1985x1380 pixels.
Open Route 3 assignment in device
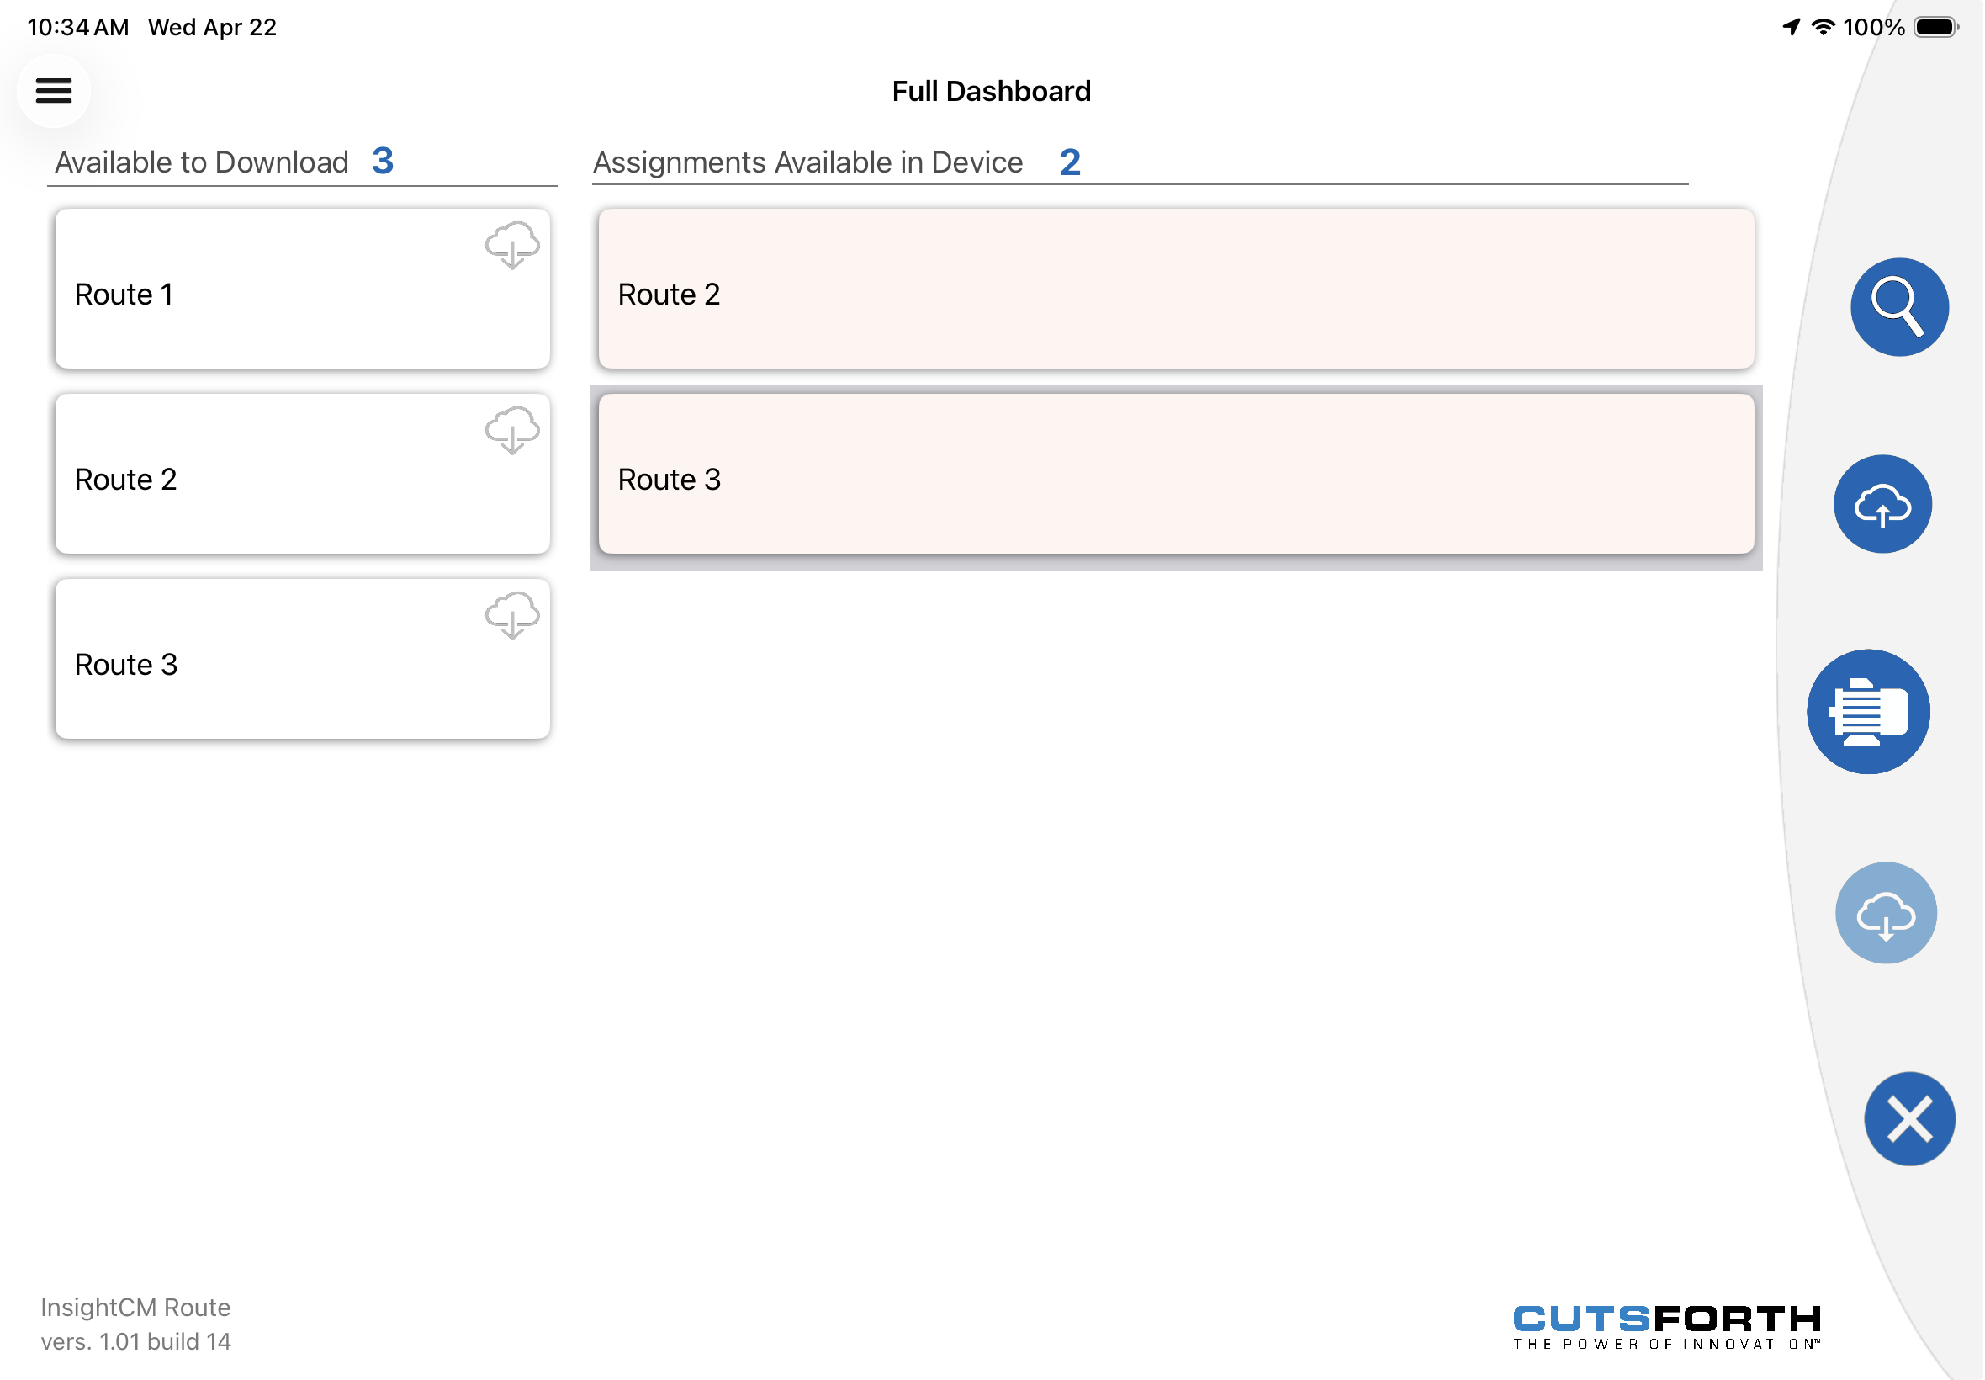pyautogui.click(x=1176, y=474)
